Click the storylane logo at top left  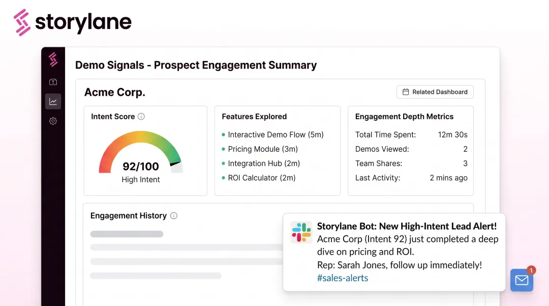coord(73,22)
